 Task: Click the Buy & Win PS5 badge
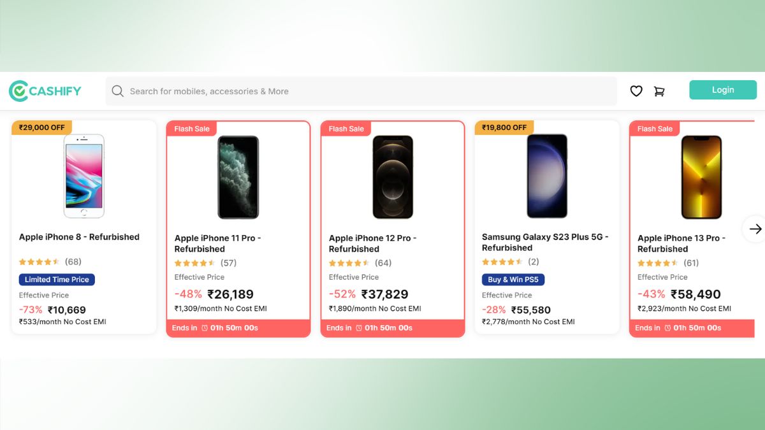tap(513, 280)
